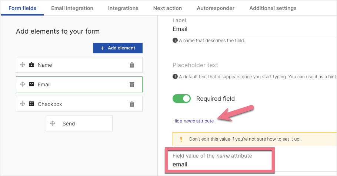Click the drag handle on Send button

[52, 124]
